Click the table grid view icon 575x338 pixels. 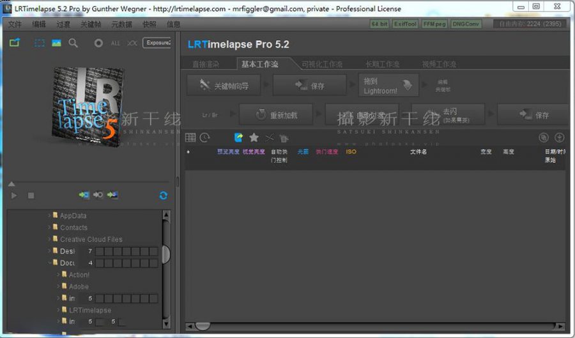(x=190, y=137)
